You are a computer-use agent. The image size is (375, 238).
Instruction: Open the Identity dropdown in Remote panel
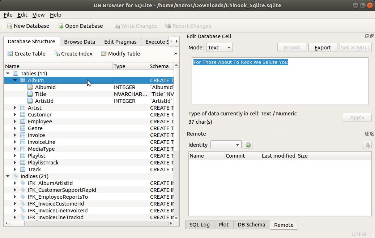tap(226, 145)
